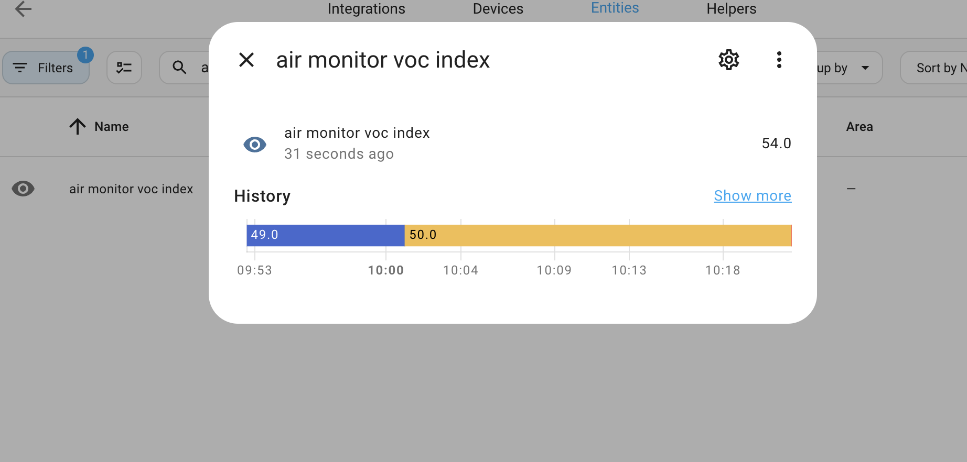Open the Filters panel
Viewport: 967px width, 462px height.
[x=46, y=68]
